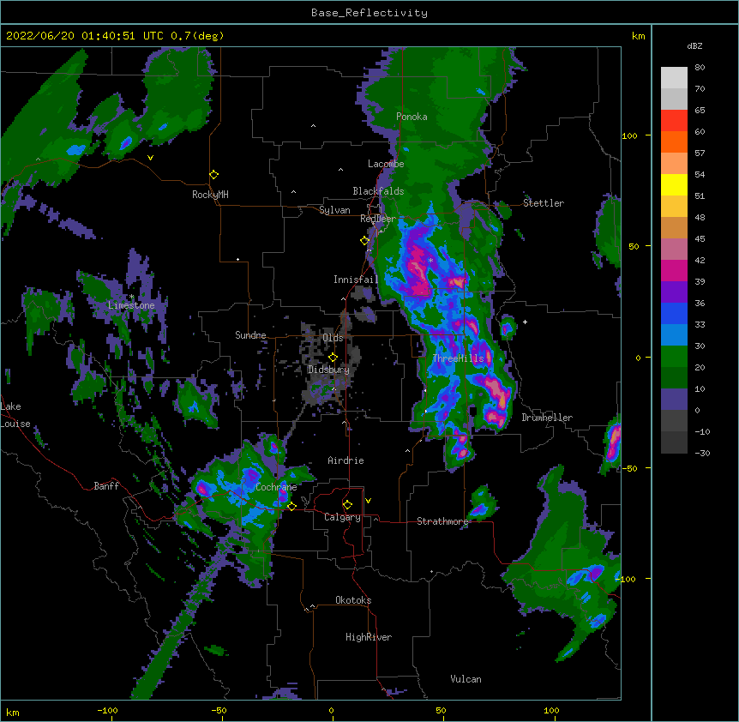Image resolution: width=739 pixels, height=722 pixels.
Task: Click the Lacombe city label
Action: point(386,164)
